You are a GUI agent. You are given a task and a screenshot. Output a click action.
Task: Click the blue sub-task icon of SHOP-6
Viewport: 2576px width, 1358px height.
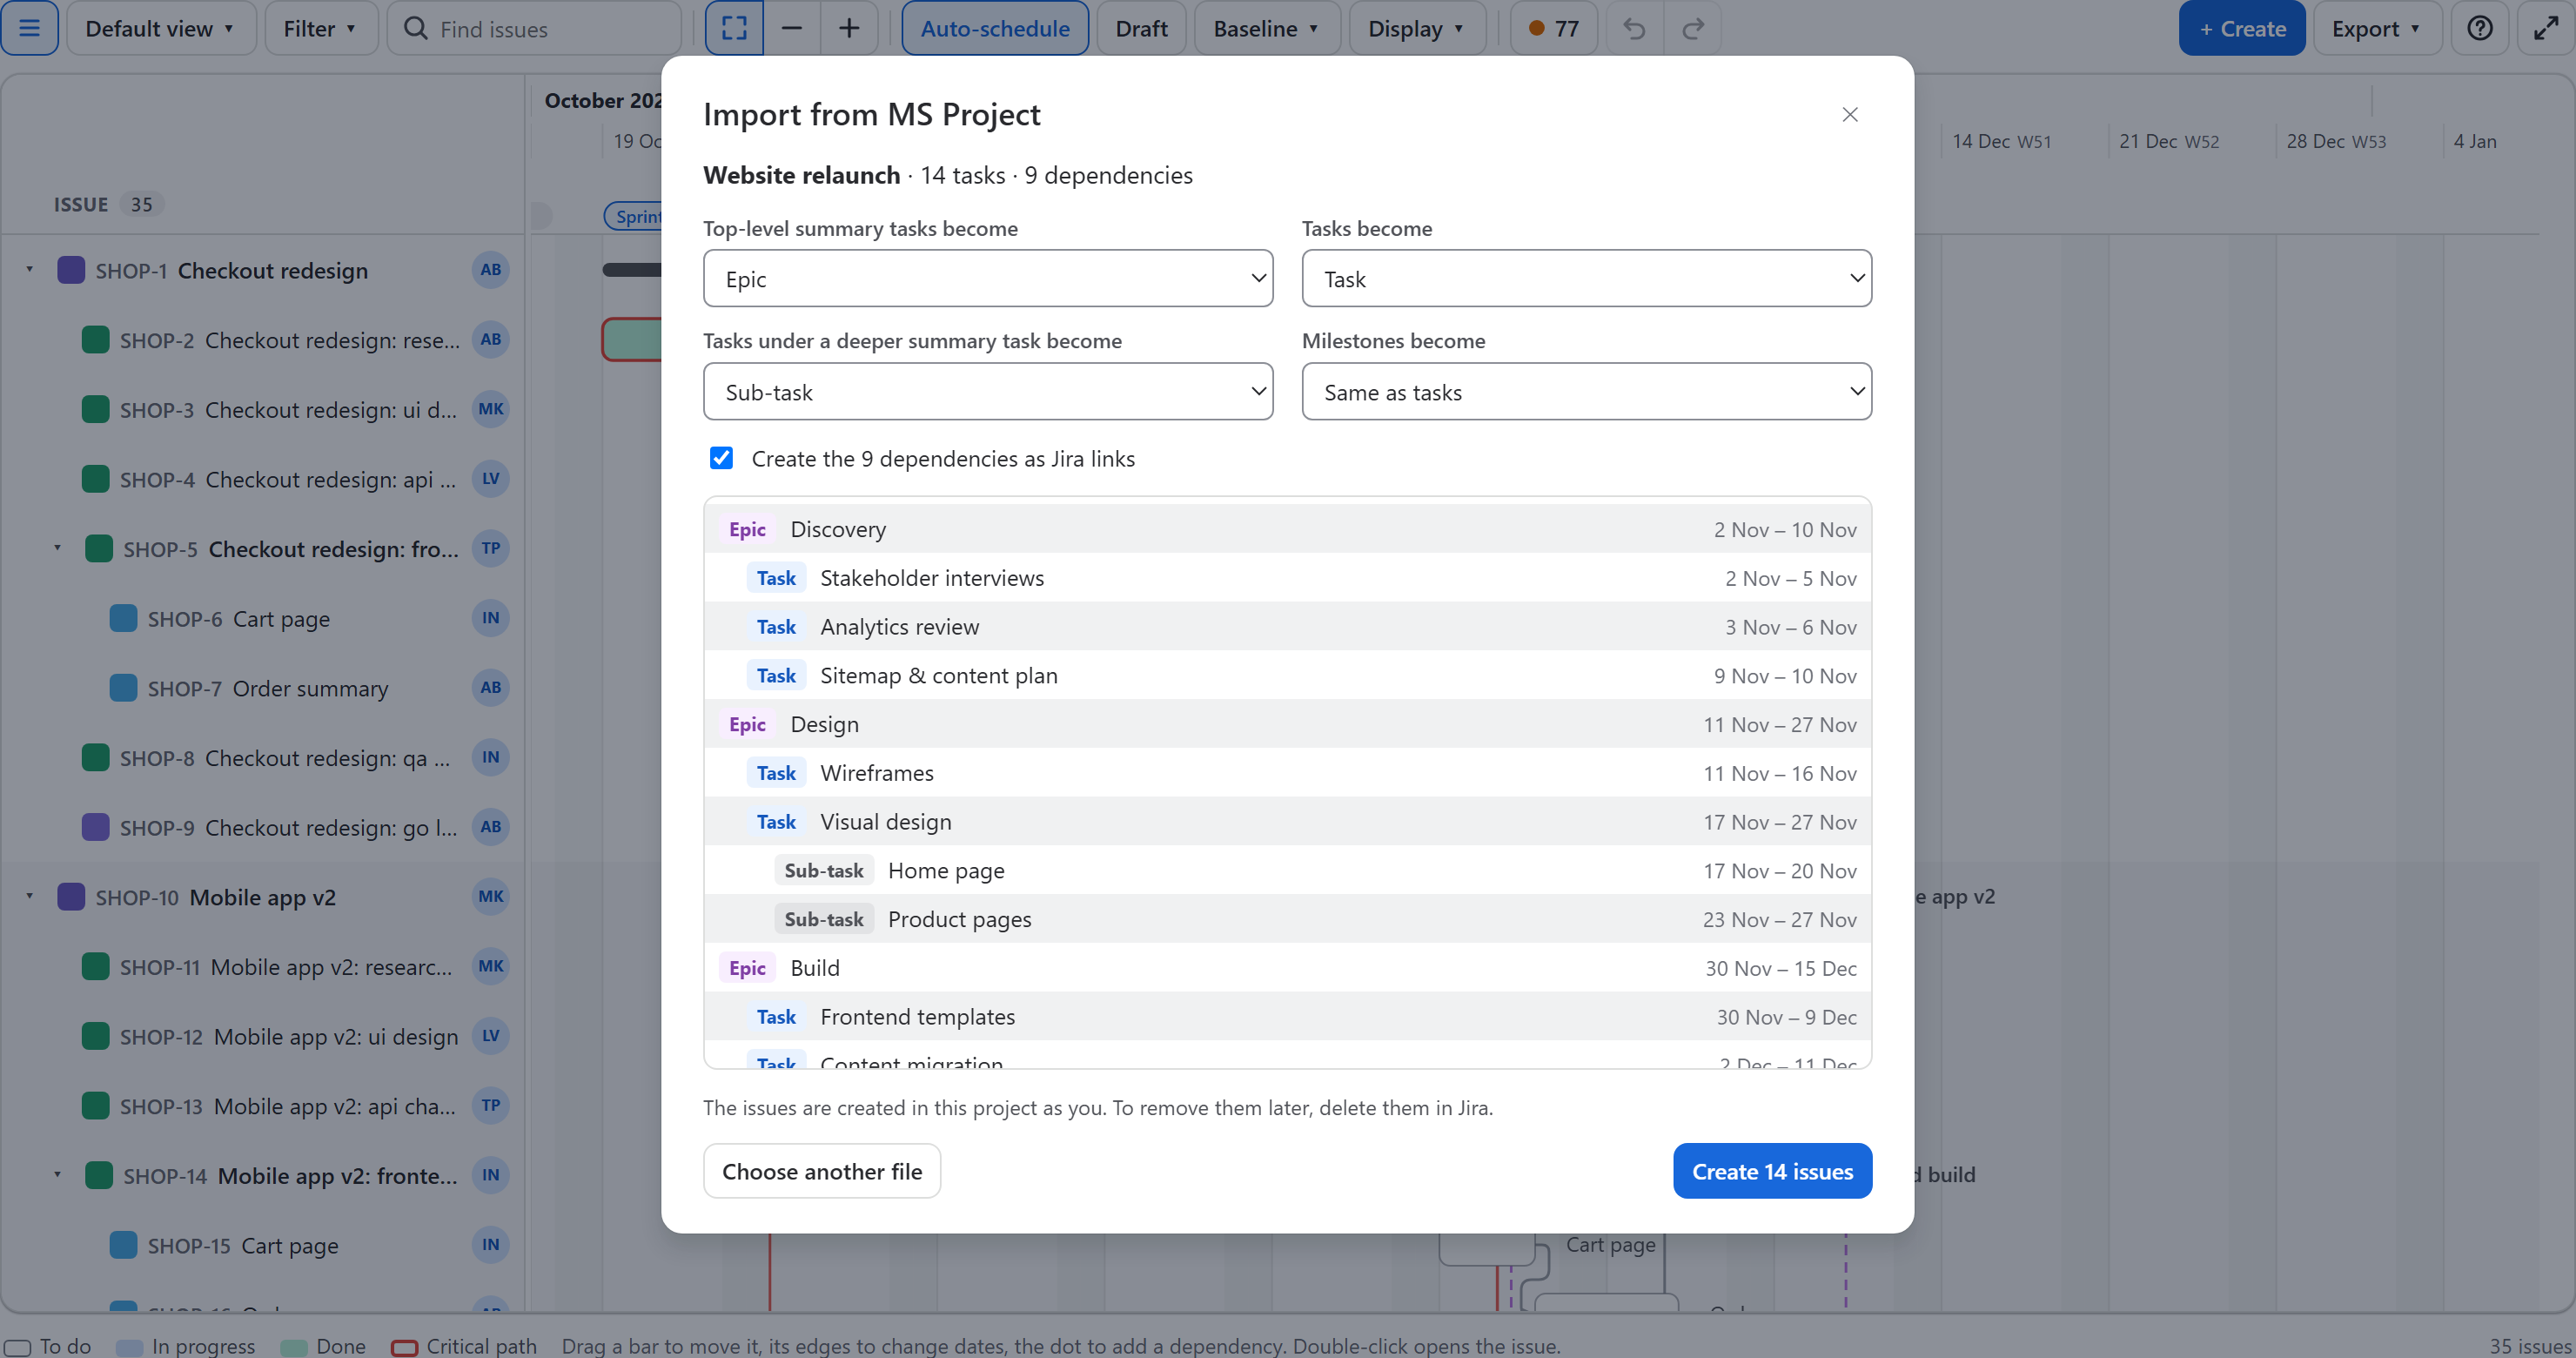click(x=123, y=619)
